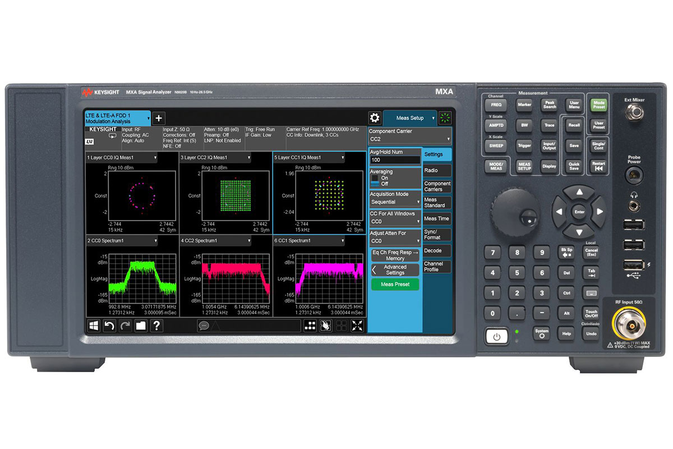
Task: Tap the Eq Ch Freq Resp → Memory button
Action: coord(395,255)
